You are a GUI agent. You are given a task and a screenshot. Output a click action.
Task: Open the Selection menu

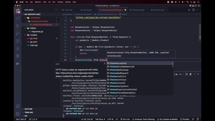pos(38,2)
